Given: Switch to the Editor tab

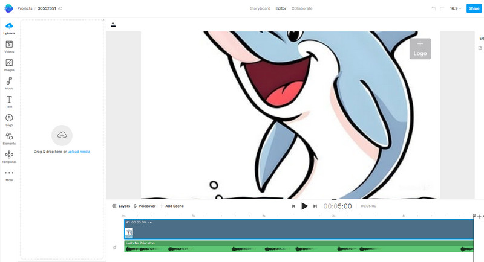Looking at the screenshot, I should 281,8.
